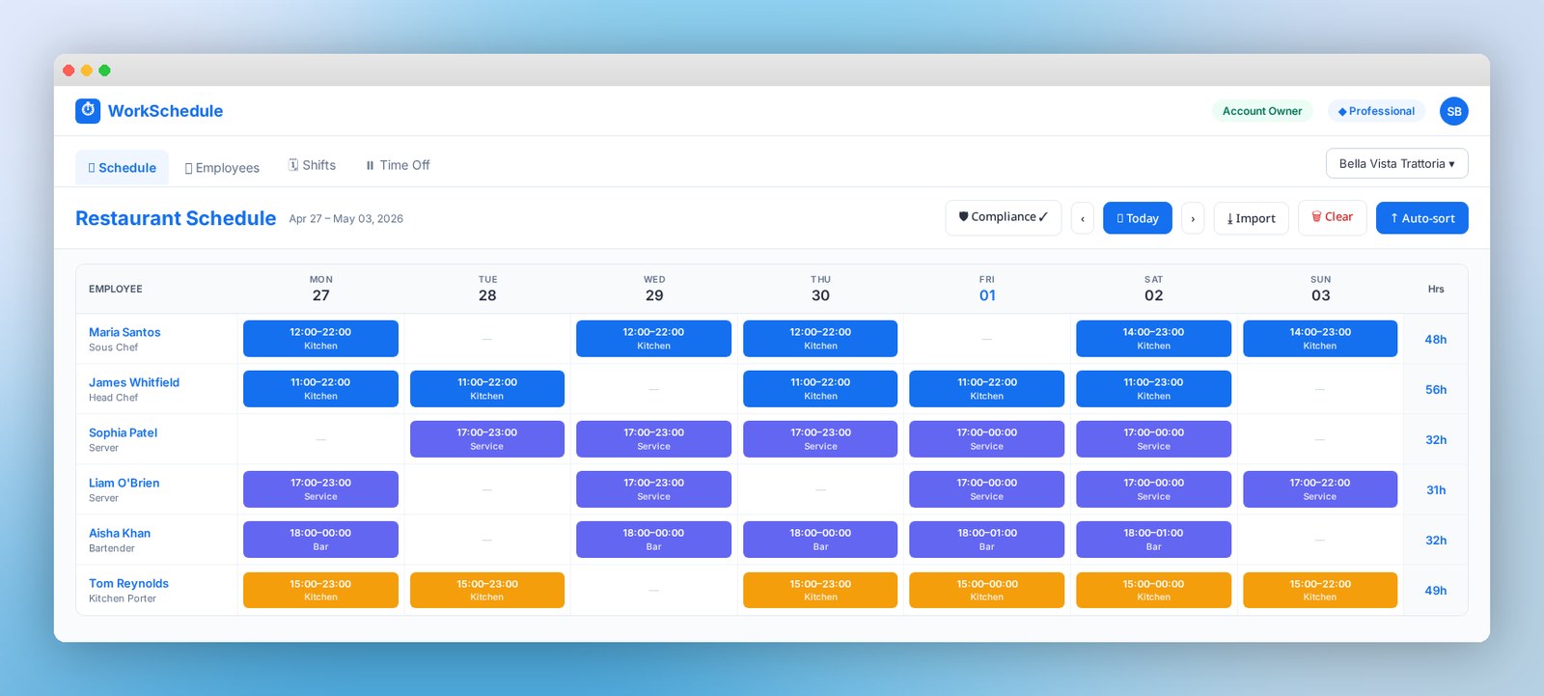The width and height of the screenshot is (1544, 696).
Task: Open Liam O'Brien Monday 17:00–23:00 shift
Action: (x=320, y=489)
